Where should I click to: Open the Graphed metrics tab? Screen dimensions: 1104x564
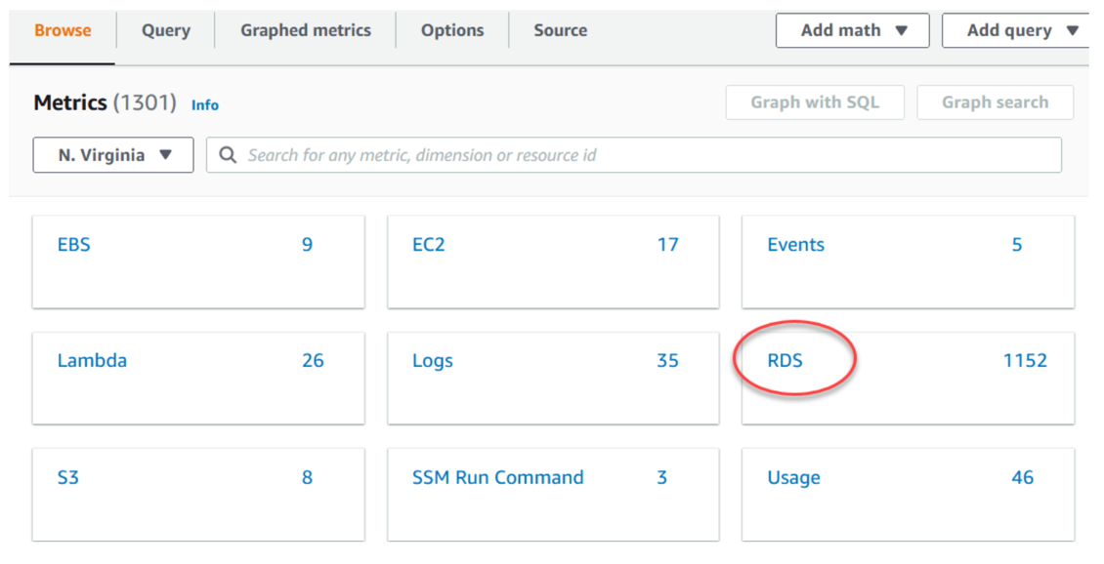pos(305,30)
